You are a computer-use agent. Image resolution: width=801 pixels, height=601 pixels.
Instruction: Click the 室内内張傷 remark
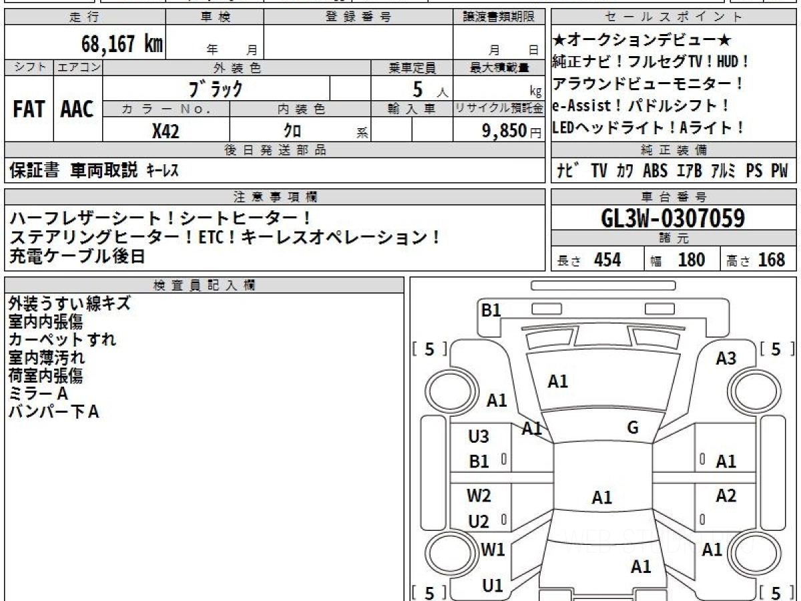pos(45,321)
